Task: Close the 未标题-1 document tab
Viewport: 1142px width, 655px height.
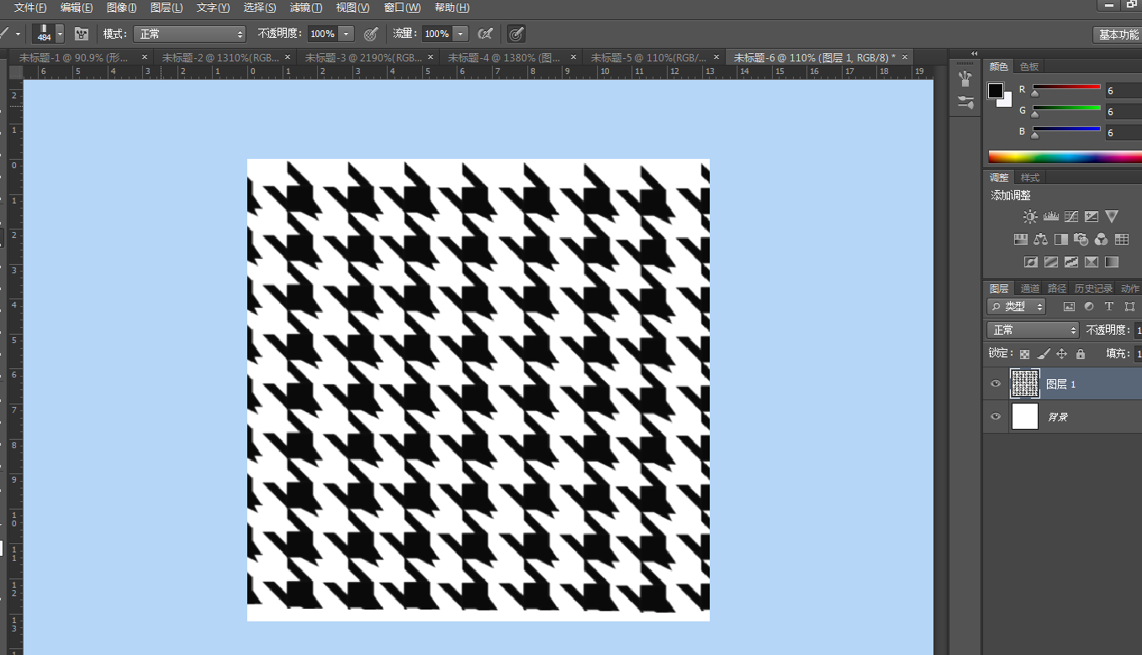Action: pos(145,57)
